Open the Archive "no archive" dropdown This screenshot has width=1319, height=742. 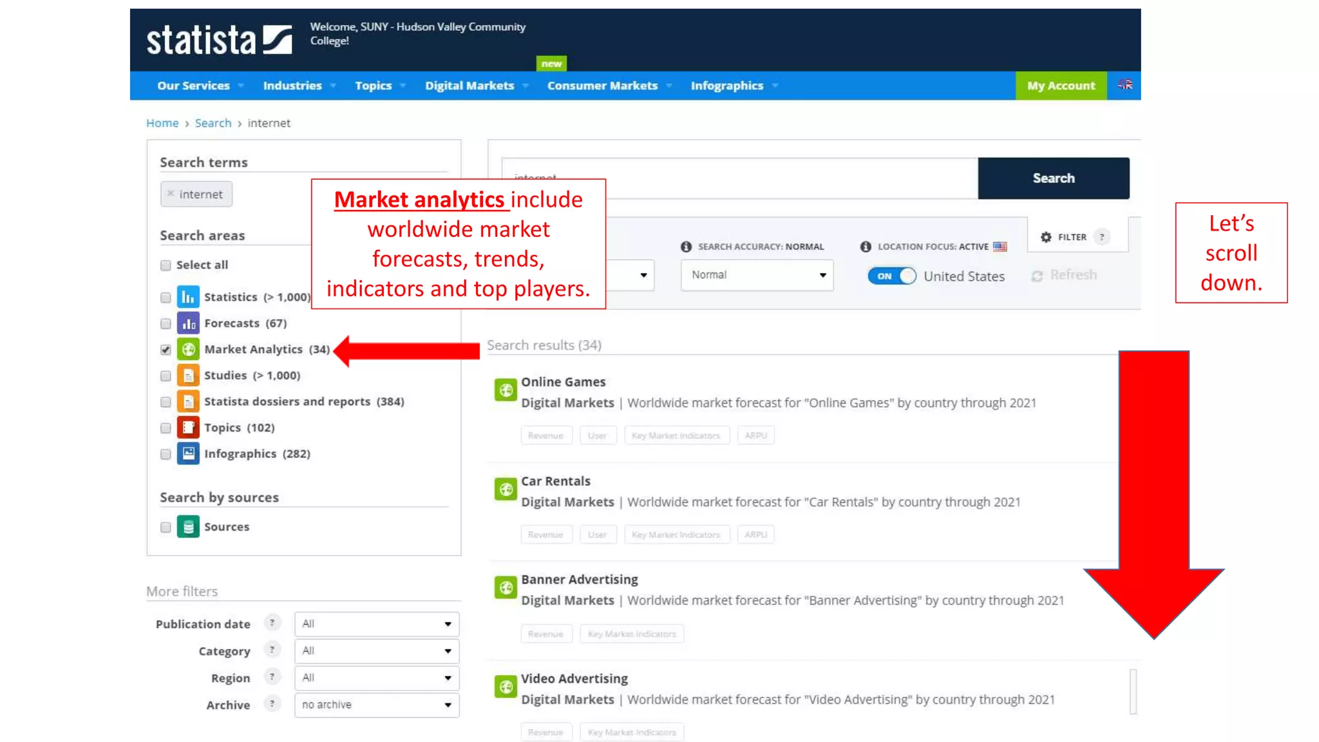pyautogui.click(x=377, y=705)
